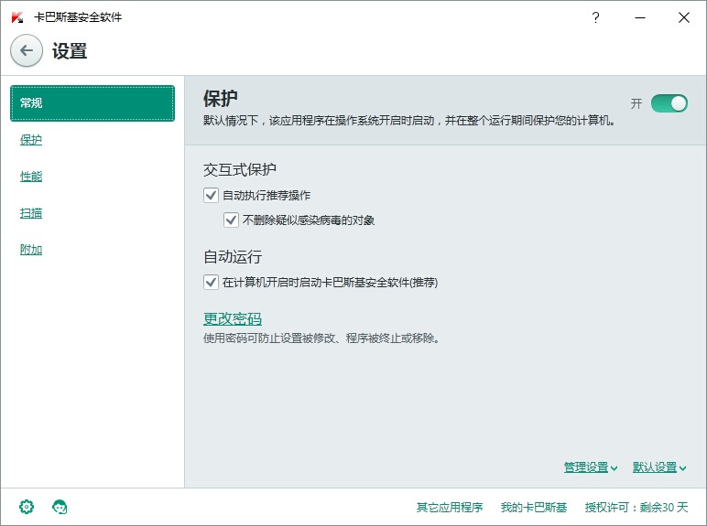Open 其它应用程序 link
707x526 pixels.
[x=450, y=507]
